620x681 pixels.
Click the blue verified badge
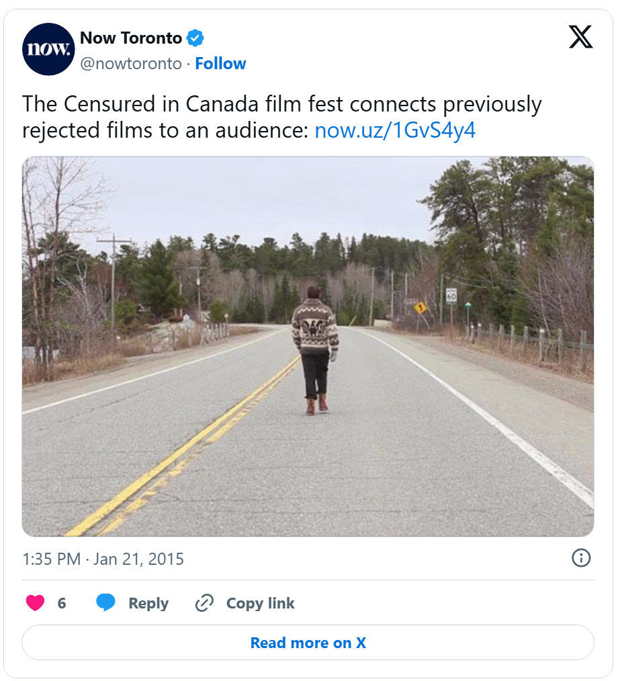point(195,38)
